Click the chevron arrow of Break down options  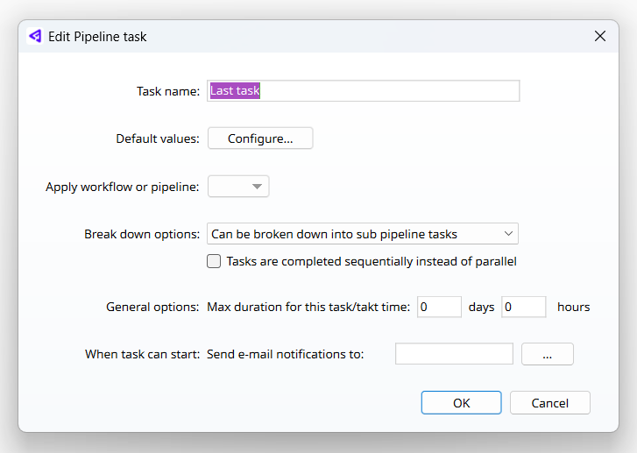508,234
